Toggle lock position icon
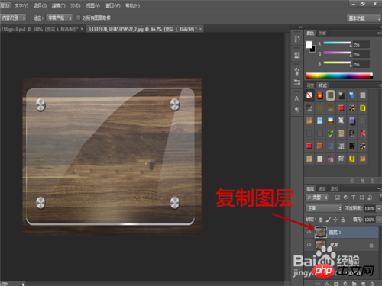The width and height of the screenshot is (382, 286). (x=335, y=220)
